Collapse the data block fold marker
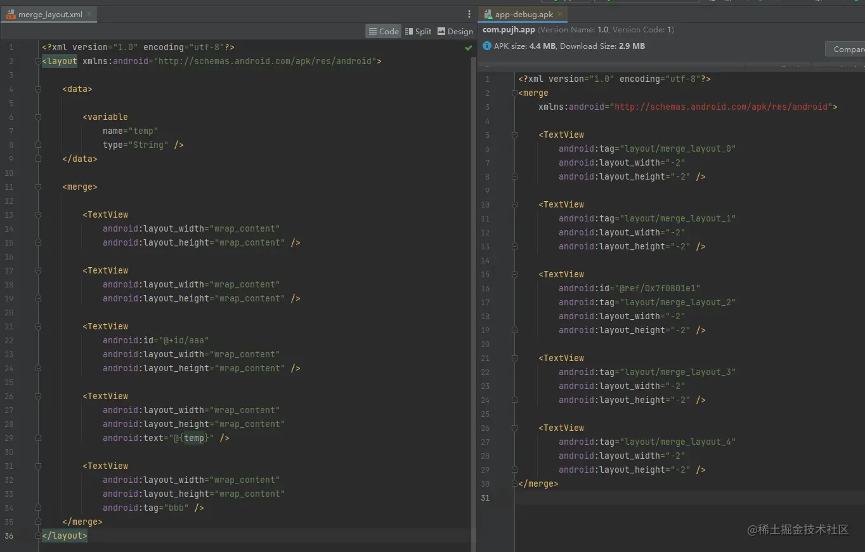 pos(38,89)
